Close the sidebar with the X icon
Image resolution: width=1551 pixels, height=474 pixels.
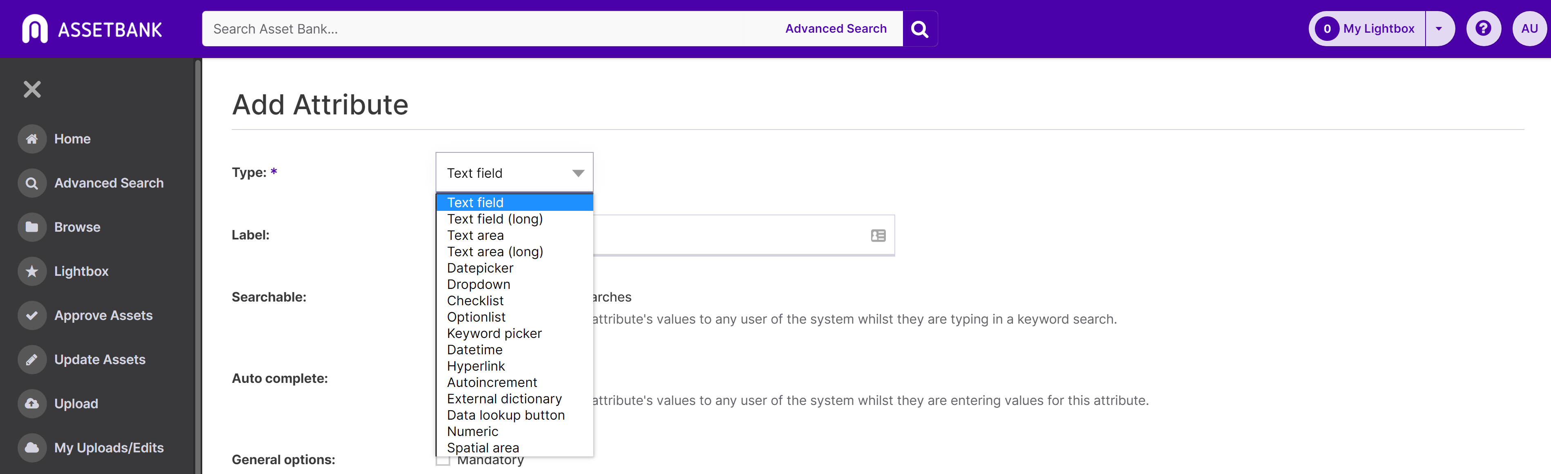32,89
